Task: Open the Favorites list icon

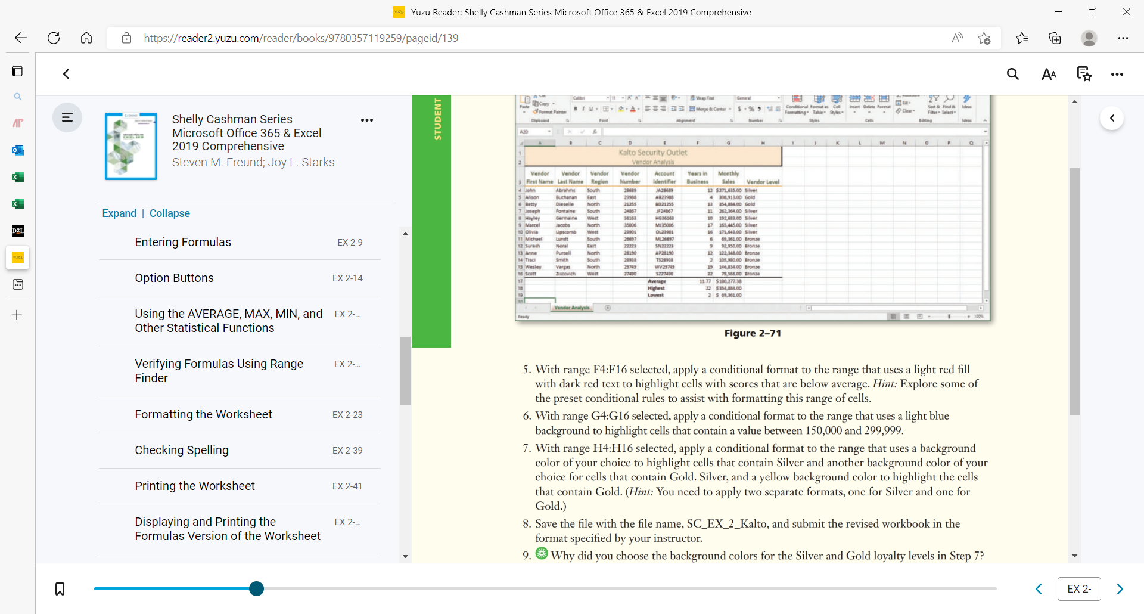Action: (x=1022, y=38)
